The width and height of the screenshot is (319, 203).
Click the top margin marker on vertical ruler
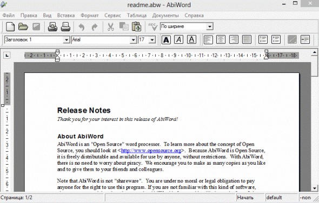3,105
